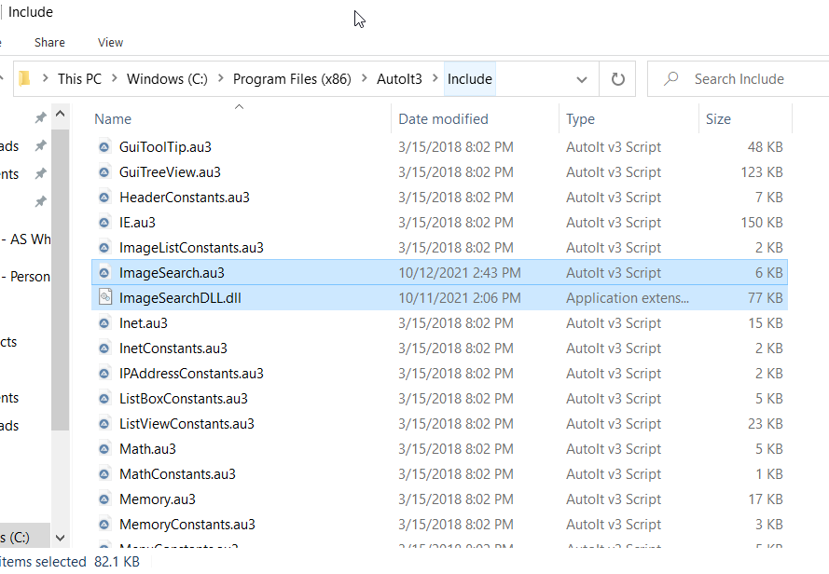
Task: Select the file name GuiToolTip.au3
Action: click(x=165, y=147)
